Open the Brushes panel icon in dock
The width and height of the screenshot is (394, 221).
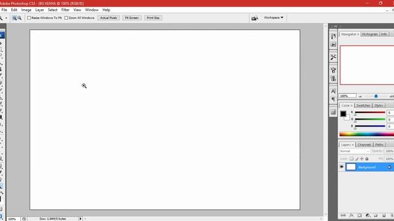coord(333,71)
